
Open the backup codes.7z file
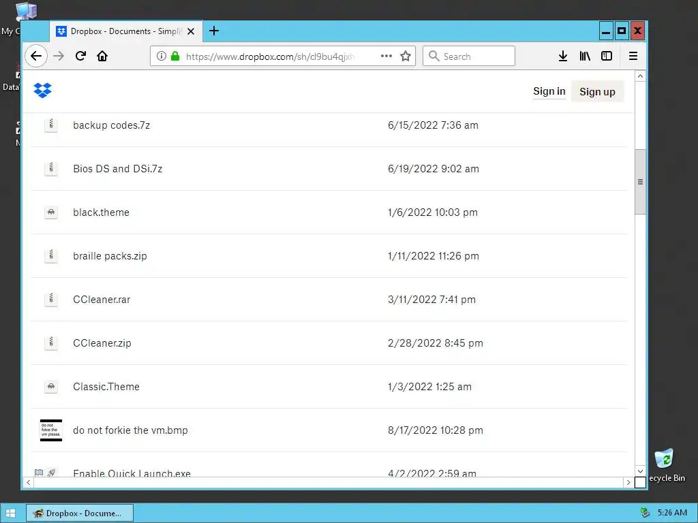(111, 125)
